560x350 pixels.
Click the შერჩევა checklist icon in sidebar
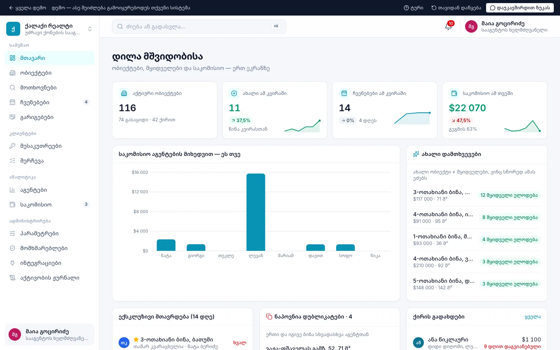pos(12,161)
